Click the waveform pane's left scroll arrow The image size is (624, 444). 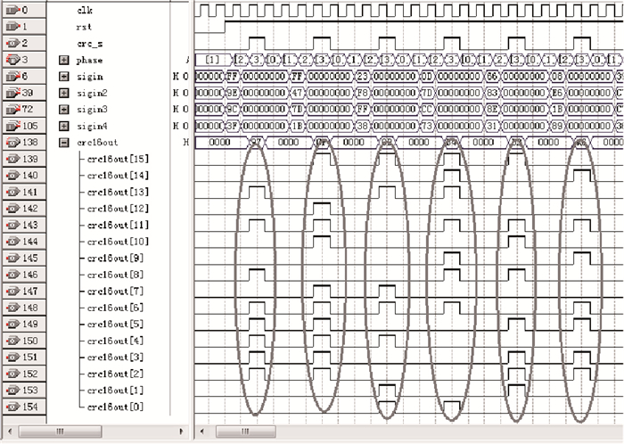pyautogui.click(x=201, y=432)
